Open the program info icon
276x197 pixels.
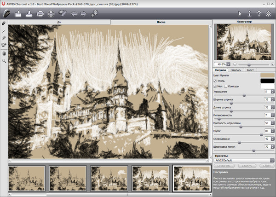[250, 13]
